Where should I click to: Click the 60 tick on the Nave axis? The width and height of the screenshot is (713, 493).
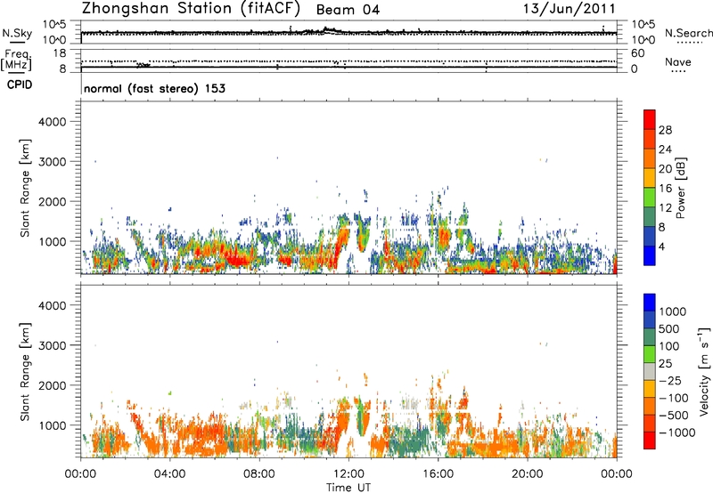point(637,53)
